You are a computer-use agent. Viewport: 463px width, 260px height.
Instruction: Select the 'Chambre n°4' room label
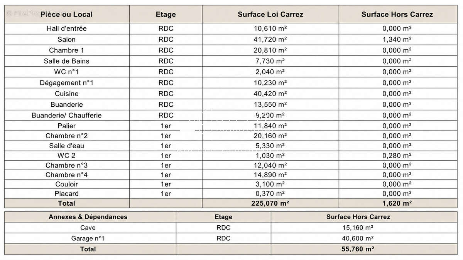[x=67, y=175]
